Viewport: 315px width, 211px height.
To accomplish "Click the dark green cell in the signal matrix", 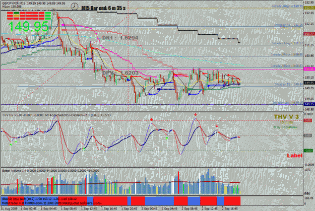I will point(16,13).
